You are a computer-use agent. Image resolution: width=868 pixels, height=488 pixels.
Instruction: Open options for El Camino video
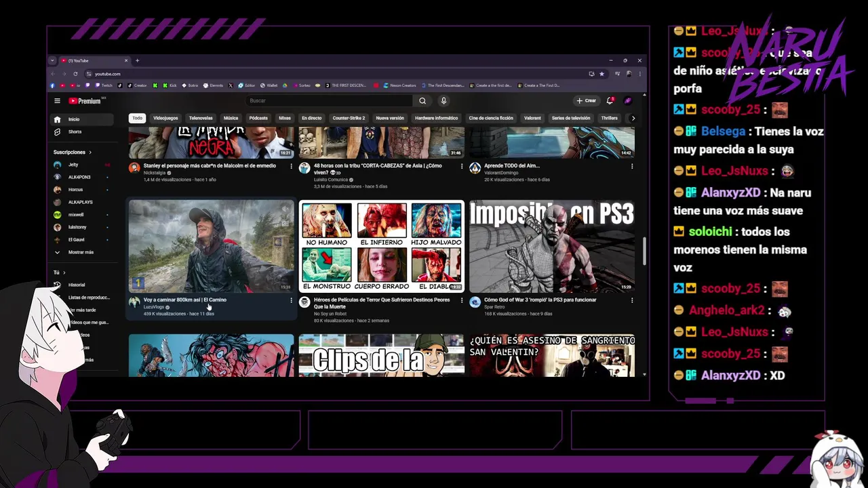(x=292, y=300)
